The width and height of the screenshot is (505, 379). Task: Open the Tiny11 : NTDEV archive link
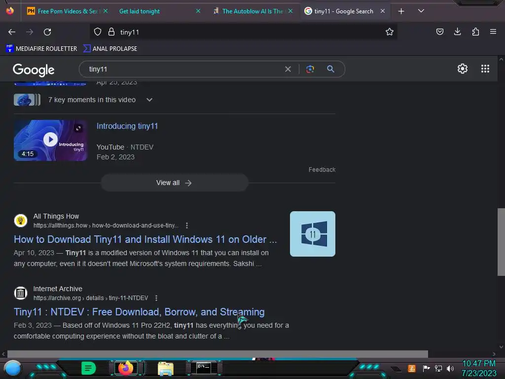(x=139, y=312)
